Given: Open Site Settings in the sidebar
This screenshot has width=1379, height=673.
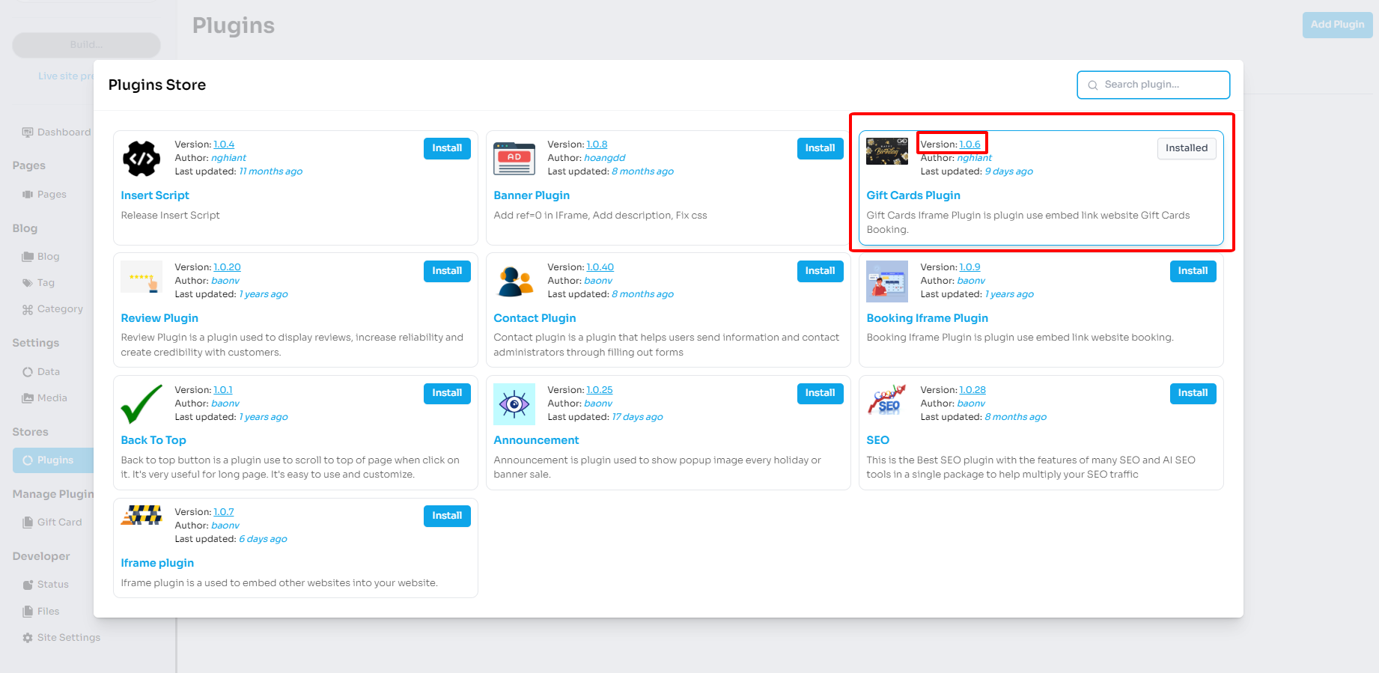Looking at the screenshot, I should pos(68,638).
